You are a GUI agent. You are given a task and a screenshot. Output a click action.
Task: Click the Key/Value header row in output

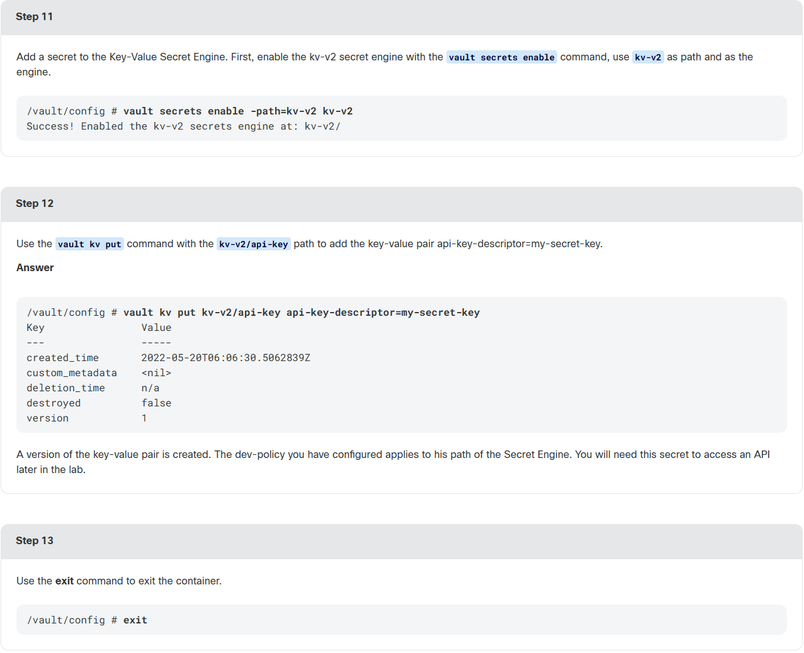point(99,328)
